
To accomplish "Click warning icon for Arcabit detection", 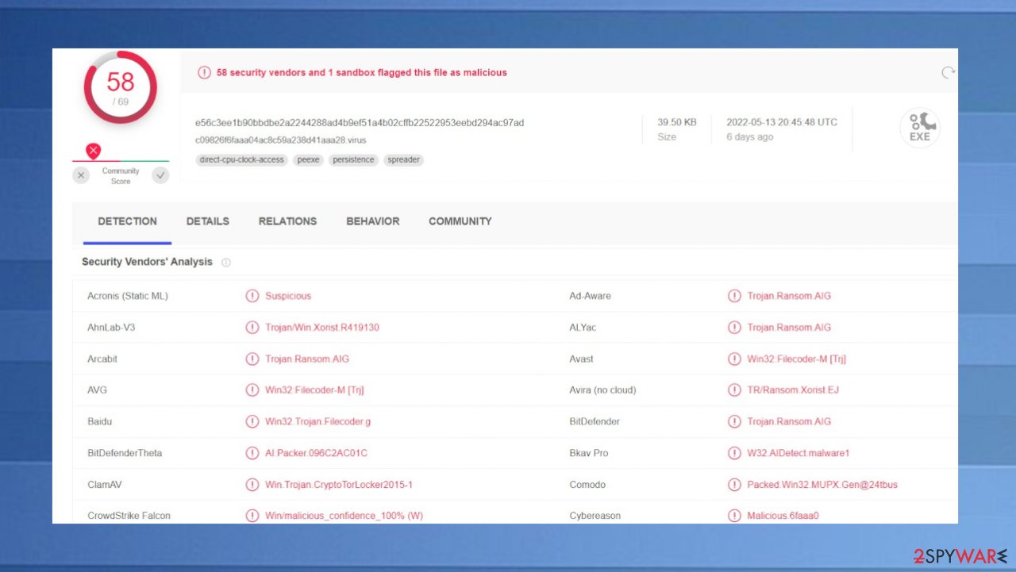I will pyautogui.click(x=252, y=359).
